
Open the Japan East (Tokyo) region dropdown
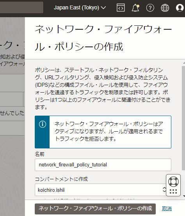[80, 7]
